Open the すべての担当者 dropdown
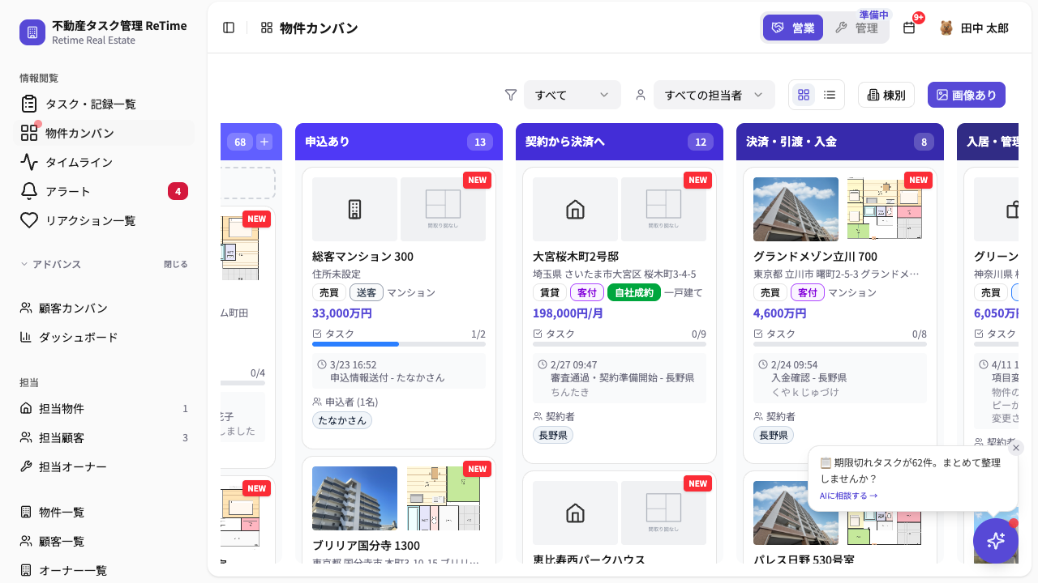Image resolution: width=1038 pixels, height=583 pixels. point(714,95)
